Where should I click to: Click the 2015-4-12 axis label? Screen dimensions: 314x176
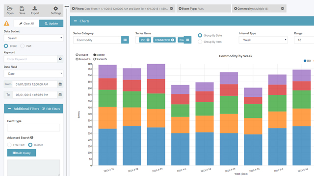206,170
